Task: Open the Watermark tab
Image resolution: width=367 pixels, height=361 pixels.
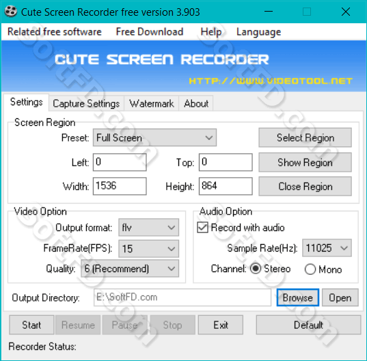Action: 152,103
